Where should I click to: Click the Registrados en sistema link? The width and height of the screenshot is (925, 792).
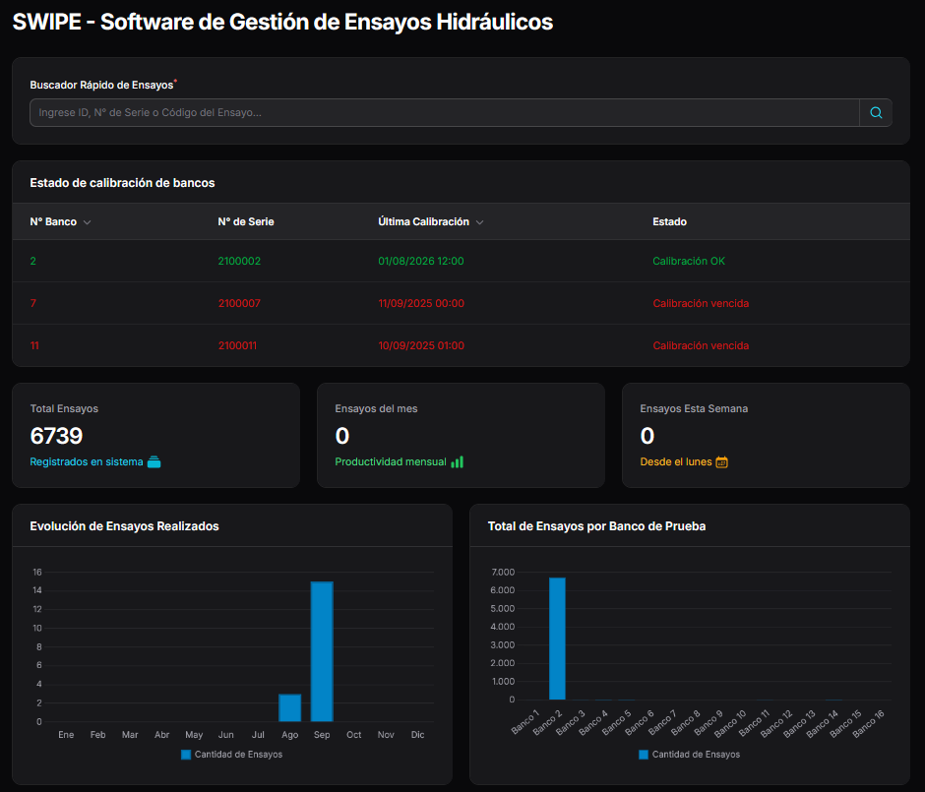(87, 461)
